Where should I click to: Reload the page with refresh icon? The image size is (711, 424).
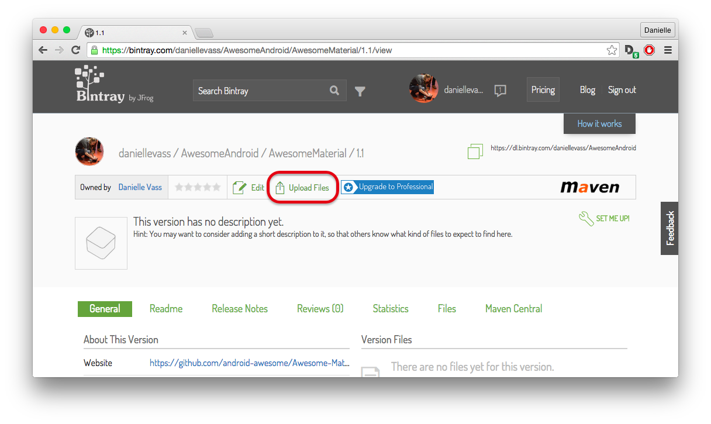coord(75,50)
